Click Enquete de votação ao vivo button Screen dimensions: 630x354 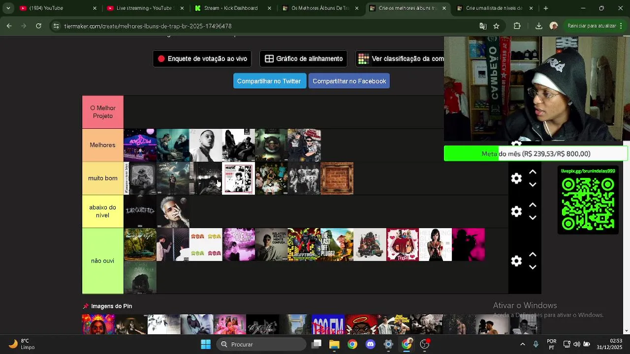[202, 59]
